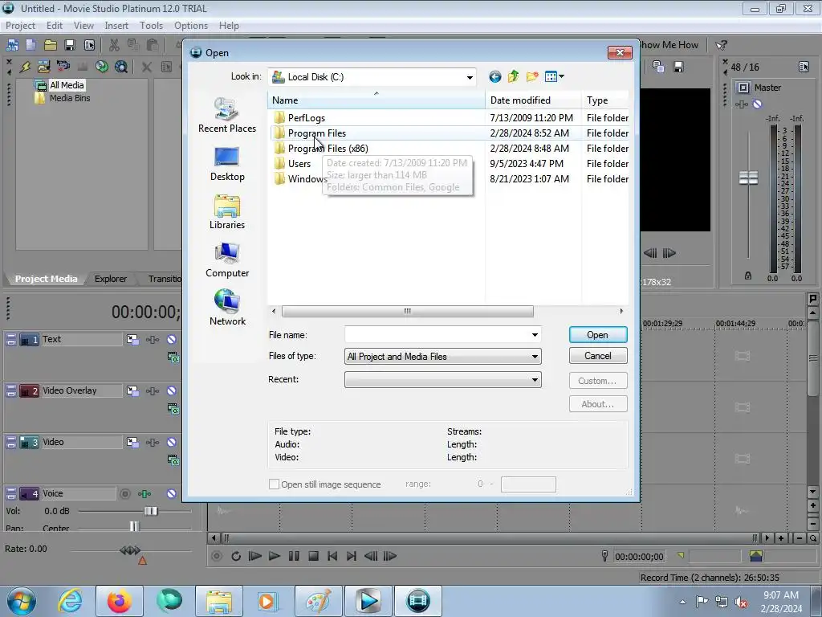Sort by Date modified column header
The width and height of the screenshot is (822, 617).
click(x=533, y=100)
